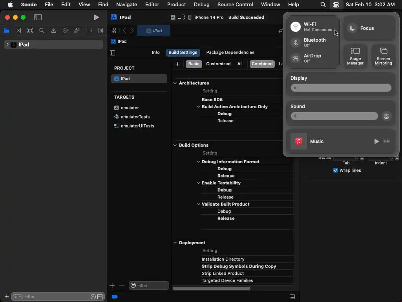Go back in editor history

(124, 31)
